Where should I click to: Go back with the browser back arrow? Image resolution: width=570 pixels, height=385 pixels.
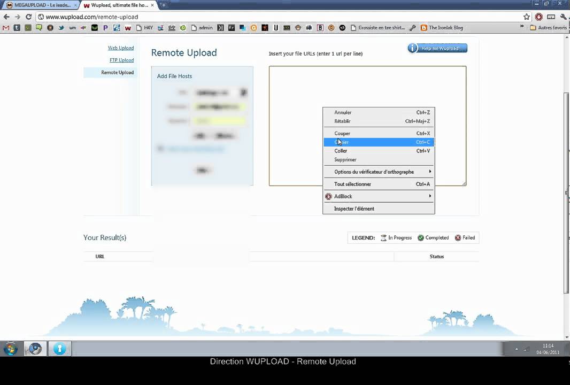tap(6, 17)
